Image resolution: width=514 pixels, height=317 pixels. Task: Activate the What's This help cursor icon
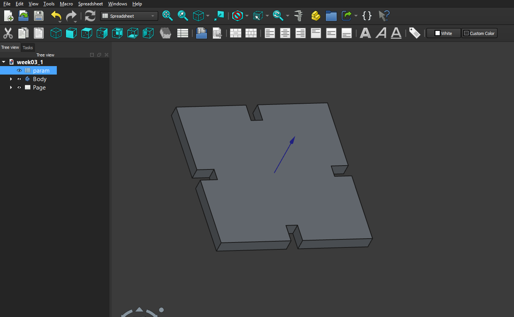click(384, 16)
